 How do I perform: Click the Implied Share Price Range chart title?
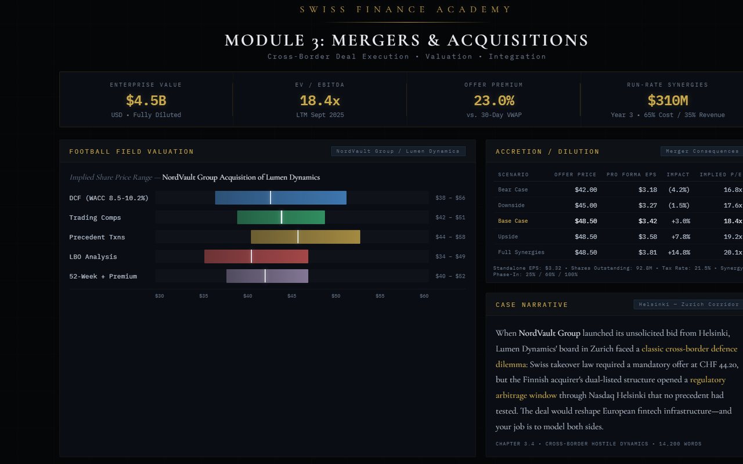tap(194, 177)
